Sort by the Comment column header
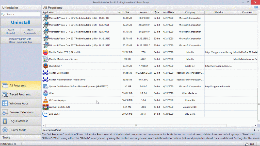 coord(246,12)
